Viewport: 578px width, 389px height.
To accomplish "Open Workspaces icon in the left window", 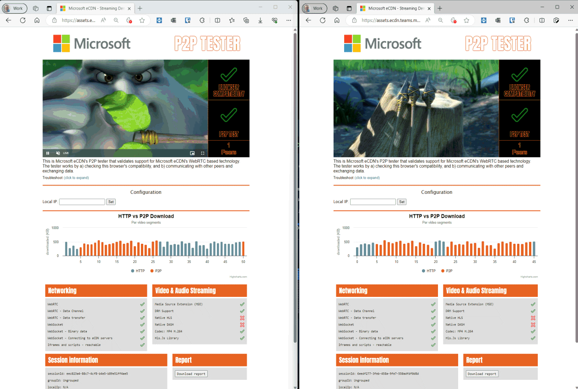I will coord(36,8).
